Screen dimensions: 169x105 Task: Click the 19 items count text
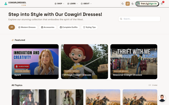click(x=153, y=85)
